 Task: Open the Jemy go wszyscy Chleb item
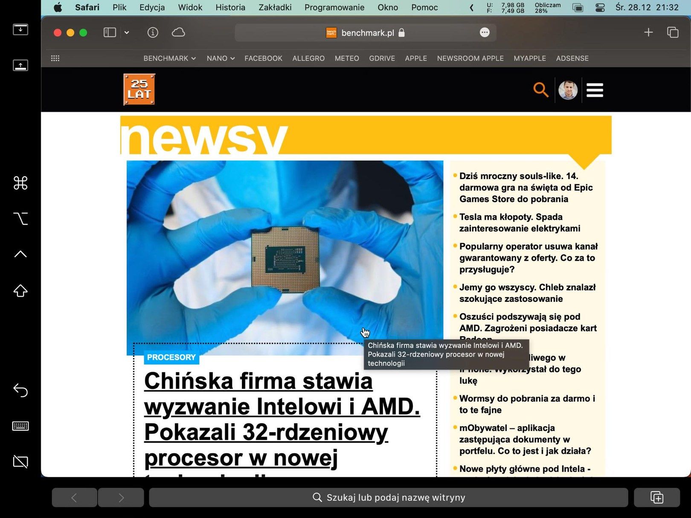[528, 293]
